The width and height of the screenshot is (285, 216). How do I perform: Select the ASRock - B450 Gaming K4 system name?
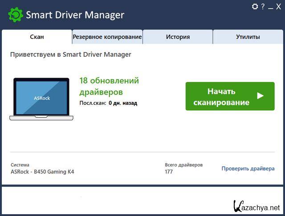[x=42, y=171]
